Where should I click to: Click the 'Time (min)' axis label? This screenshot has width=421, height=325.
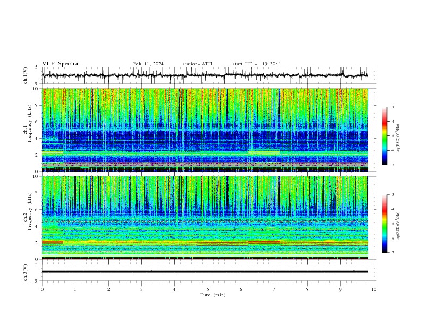pos(213,295)
